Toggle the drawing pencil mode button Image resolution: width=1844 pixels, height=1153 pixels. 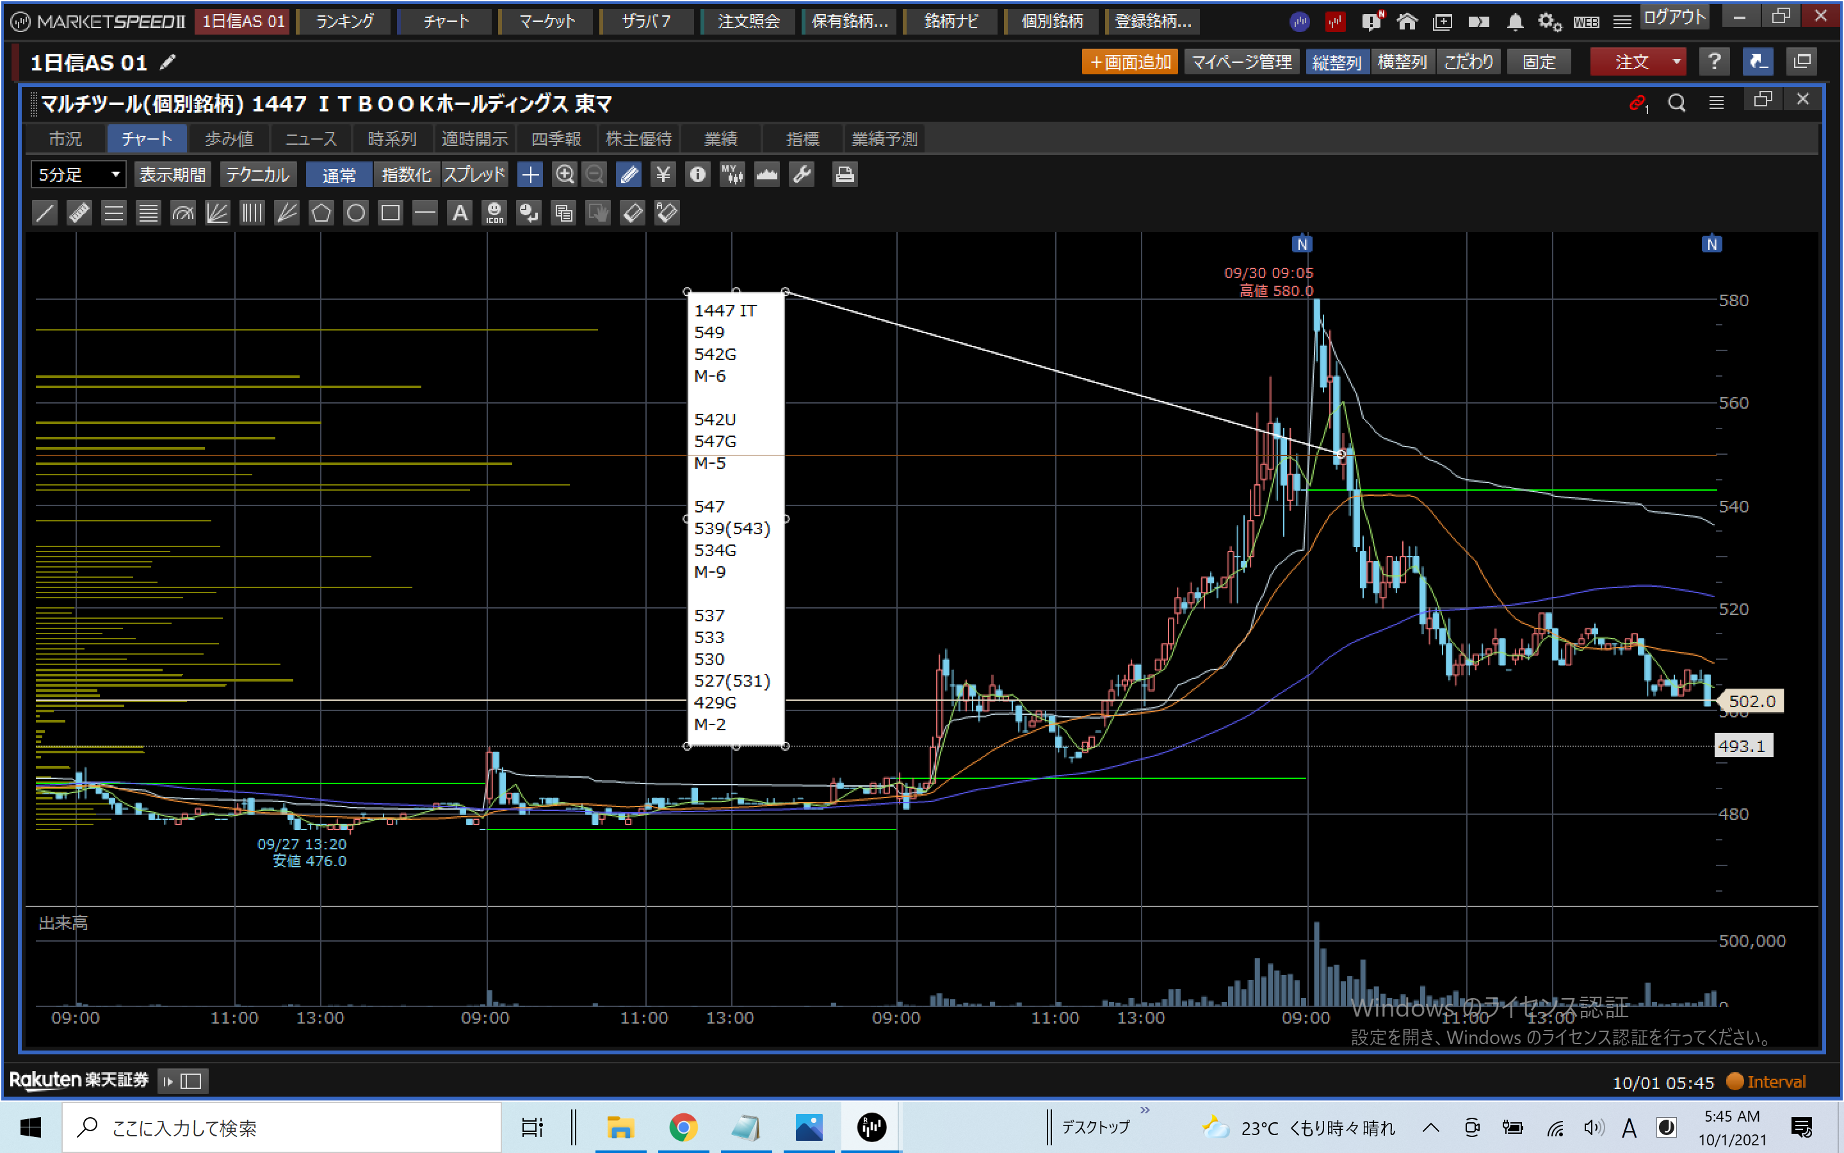click(629, 175)
